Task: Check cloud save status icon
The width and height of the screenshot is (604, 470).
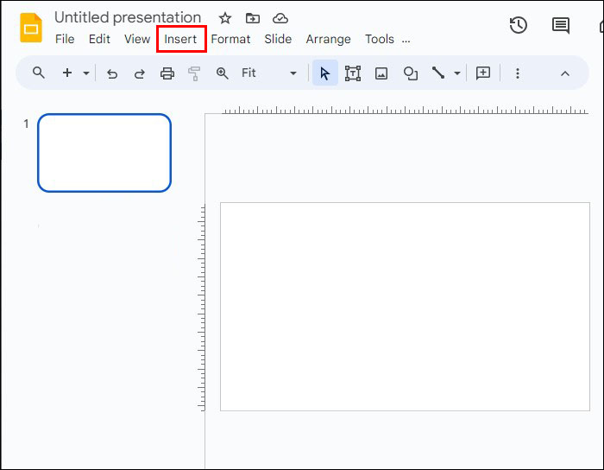Action: coord(280,18)
